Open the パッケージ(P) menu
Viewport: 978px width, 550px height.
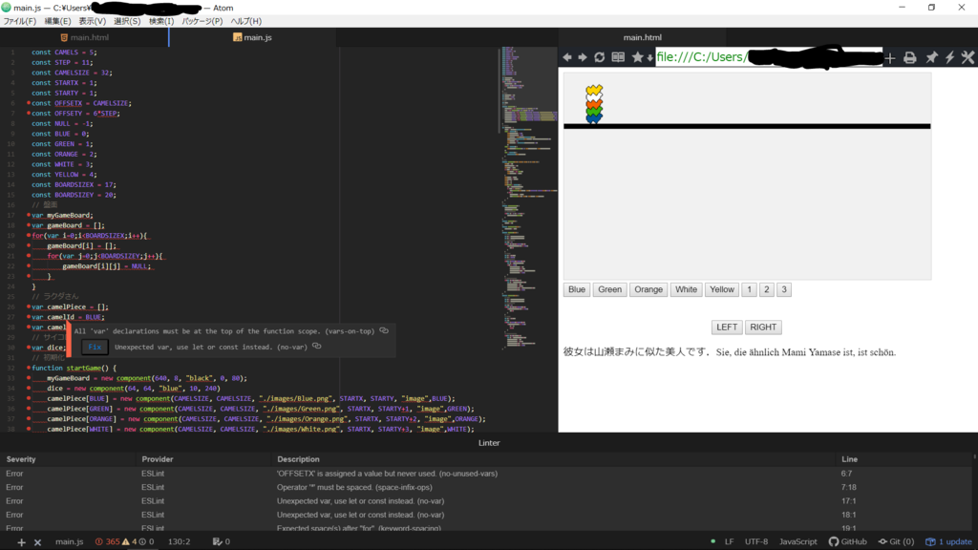pos(202,21)
